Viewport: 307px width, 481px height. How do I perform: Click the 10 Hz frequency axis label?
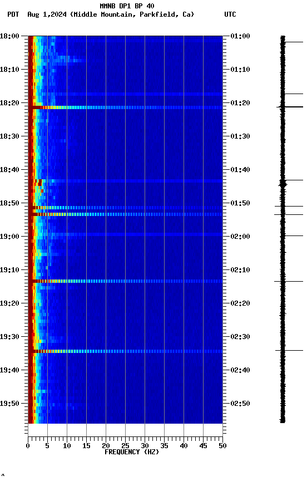click(67, 446)
